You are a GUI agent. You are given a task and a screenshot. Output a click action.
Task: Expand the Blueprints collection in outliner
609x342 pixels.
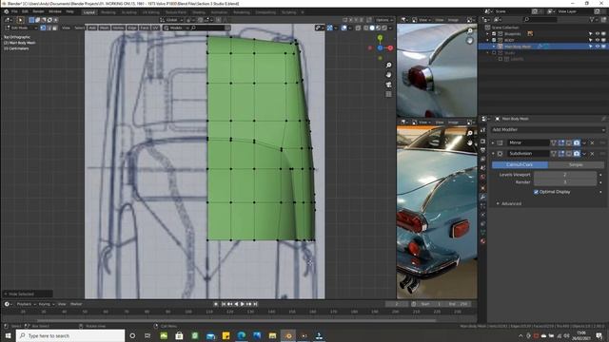pos(488,34)
